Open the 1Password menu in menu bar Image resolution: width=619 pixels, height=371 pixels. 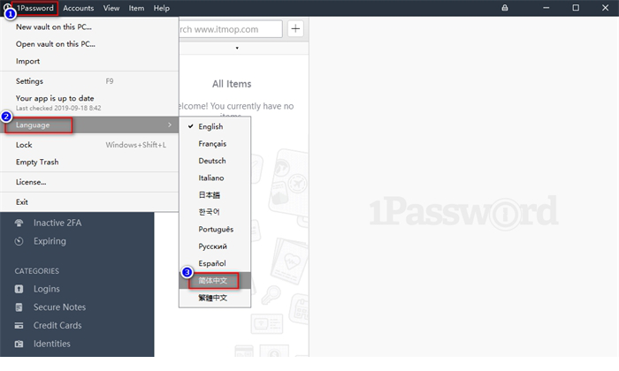[34, 8]
